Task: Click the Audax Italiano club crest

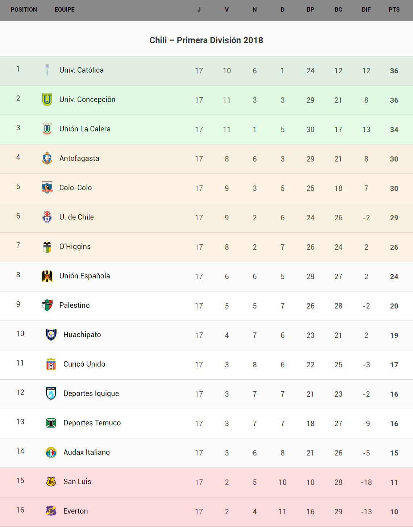Action: 51,452
